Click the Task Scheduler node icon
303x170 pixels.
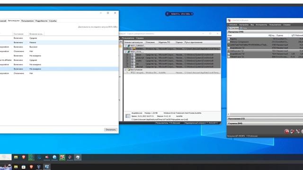click(x=129, y=70)
